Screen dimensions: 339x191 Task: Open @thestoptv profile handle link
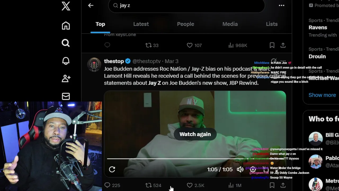(x=146, y=61)
